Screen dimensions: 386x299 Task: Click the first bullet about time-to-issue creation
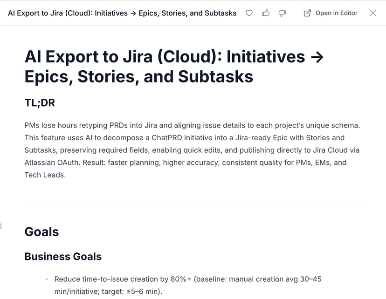(186, 285)
